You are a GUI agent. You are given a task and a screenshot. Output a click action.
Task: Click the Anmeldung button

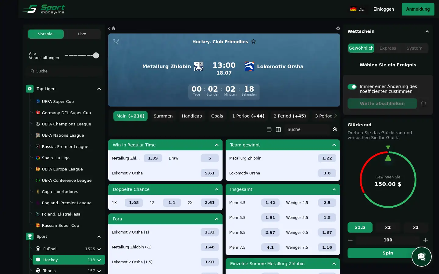[x=418, y=9]
